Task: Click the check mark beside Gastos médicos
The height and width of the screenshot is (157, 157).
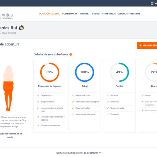Action: pos(73,96)
